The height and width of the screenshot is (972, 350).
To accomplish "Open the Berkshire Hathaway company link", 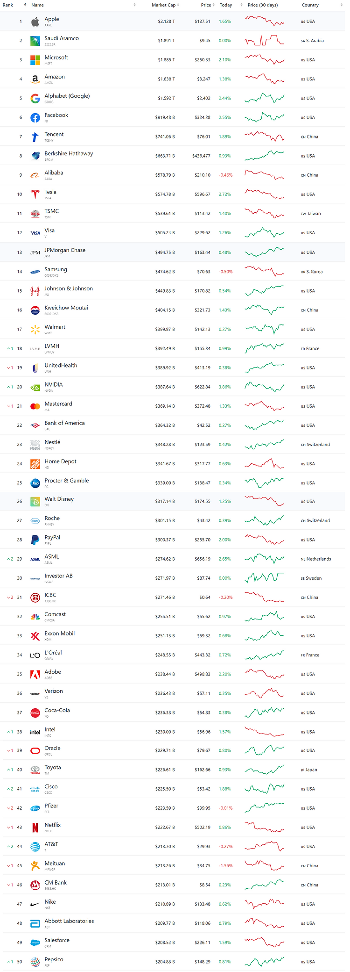I will click(69, 153).
